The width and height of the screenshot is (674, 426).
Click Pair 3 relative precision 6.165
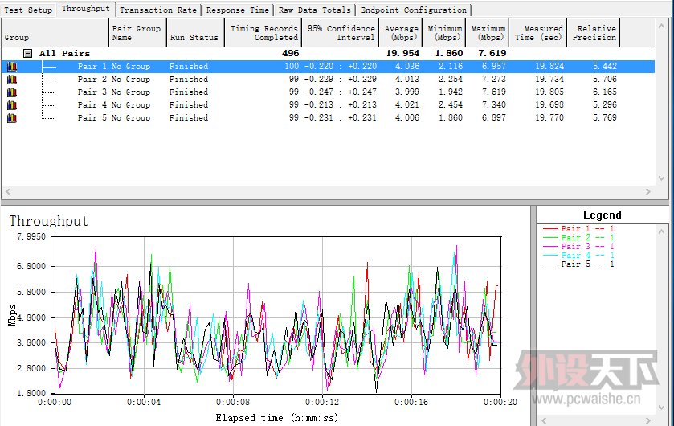(605, 92)
